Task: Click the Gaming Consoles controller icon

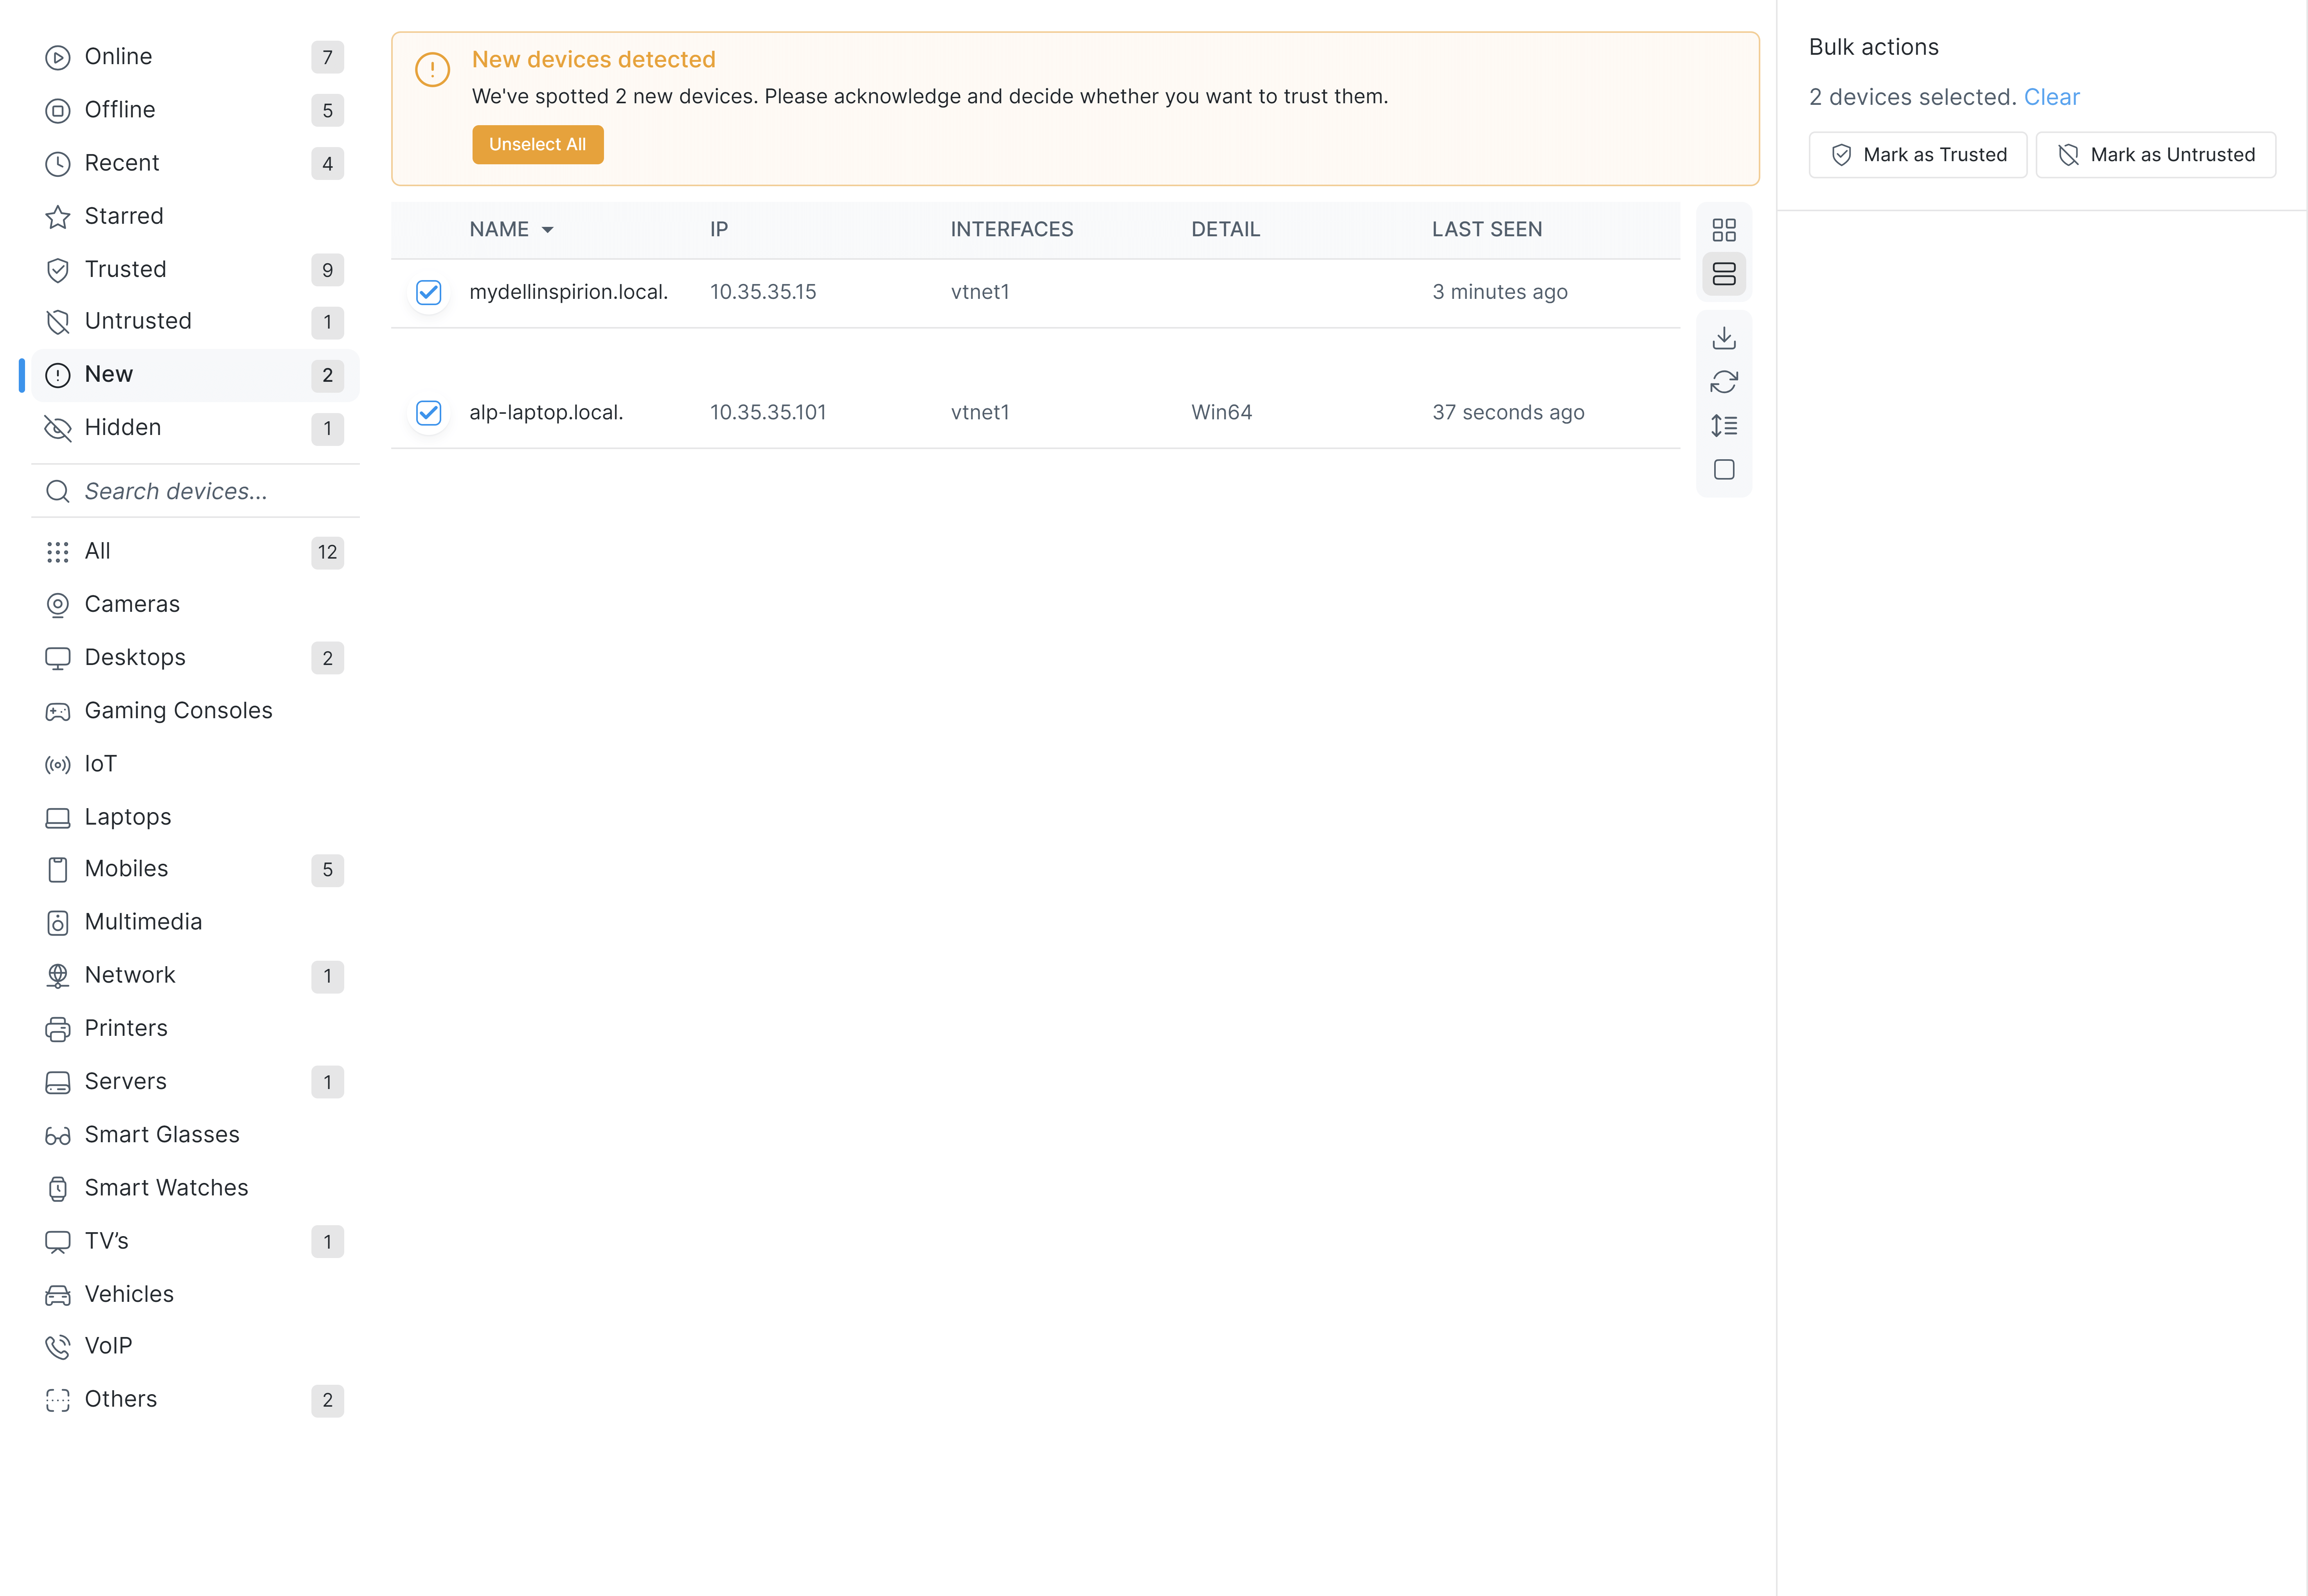Action: coord(58,711)
